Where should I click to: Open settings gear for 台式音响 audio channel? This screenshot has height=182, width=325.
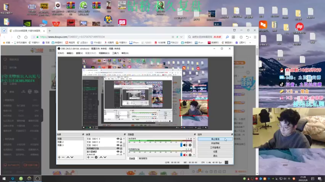coord(190,145)
